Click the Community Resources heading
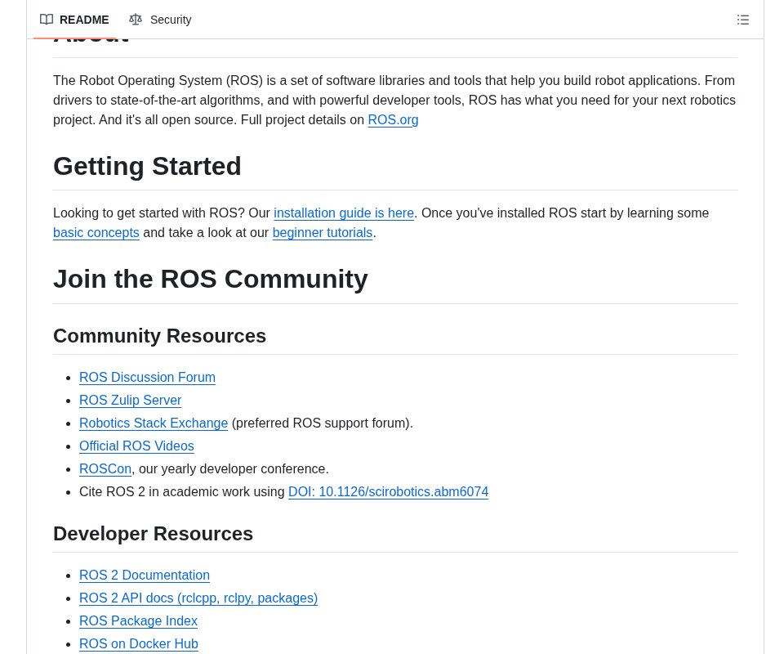 click(159, 336)
